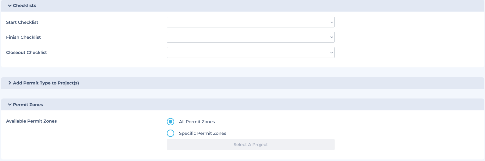Select the All Permit Zones radio button

(x=171, y=122)
